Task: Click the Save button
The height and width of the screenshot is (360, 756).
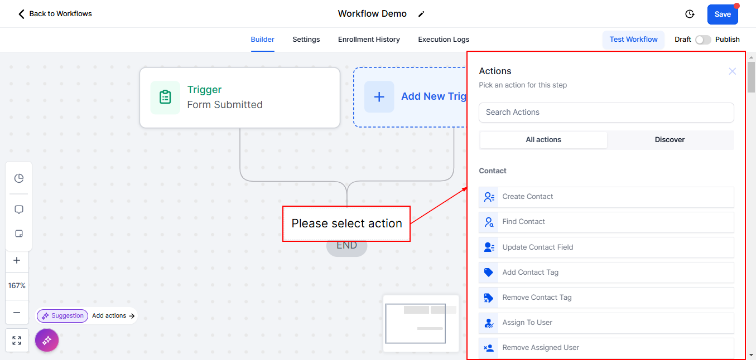Action: (x=723, y=14)
